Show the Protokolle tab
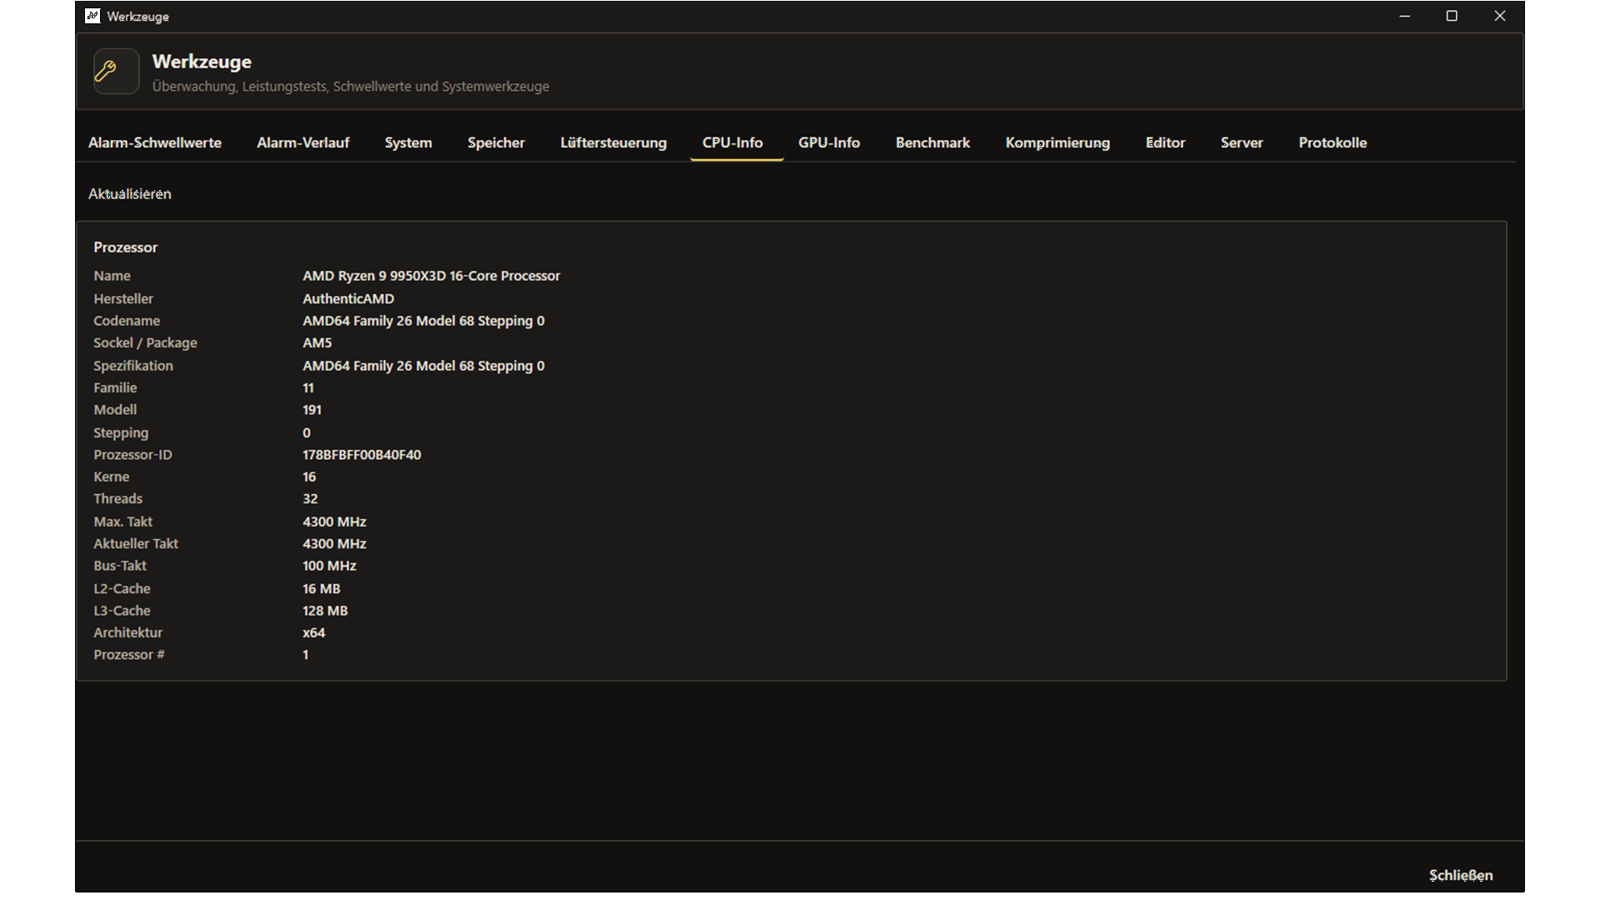This screenshot has width=1600, height=900. [x=1332, y=142]
